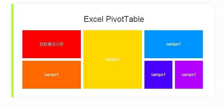The width and height of the screenshot is (224, 107).
Task: Click sampe1 text inside the orange tile
Action: point(51,74)
